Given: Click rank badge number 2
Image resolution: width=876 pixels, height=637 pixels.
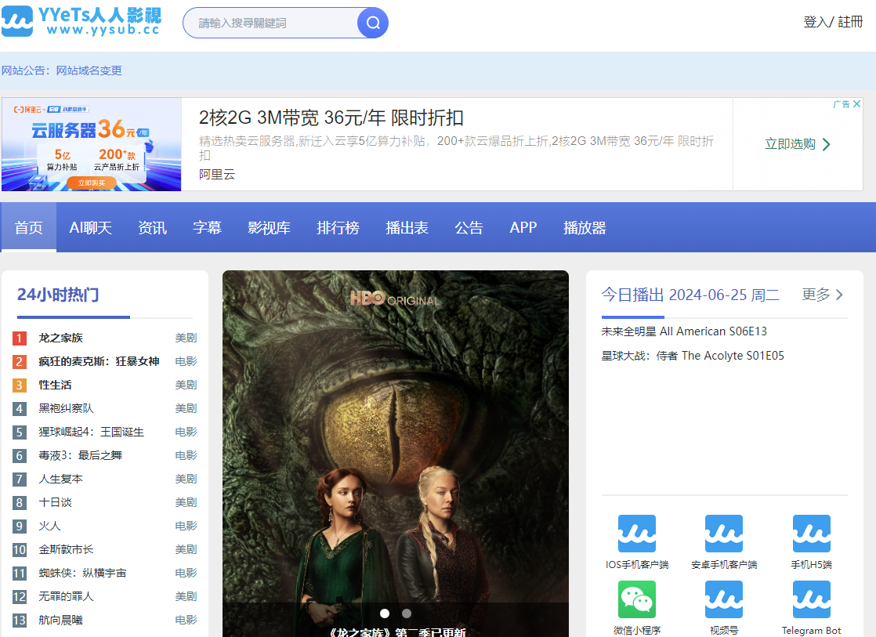Looking at the screenshot, I should coord(19,361).
